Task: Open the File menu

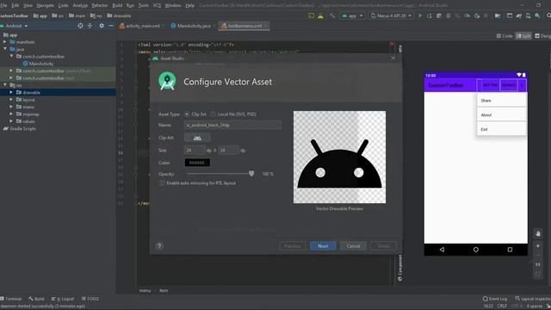Action: tap(3, 5)
